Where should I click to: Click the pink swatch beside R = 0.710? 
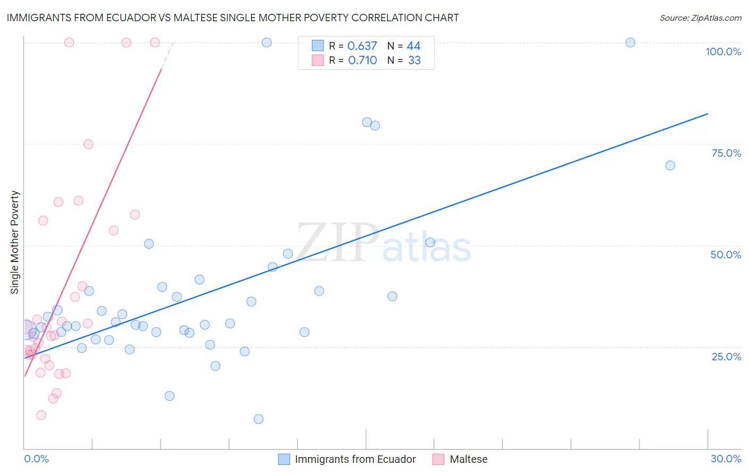tap(318, 60)
